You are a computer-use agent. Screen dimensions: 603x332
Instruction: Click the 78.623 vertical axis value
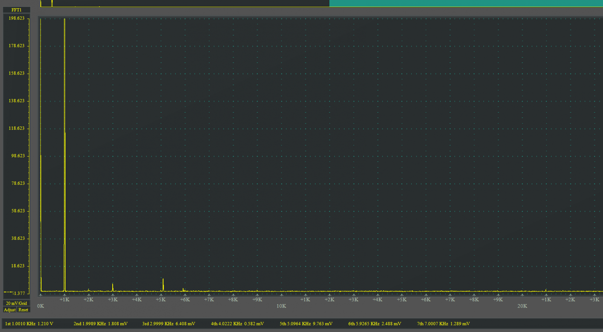(18, 183)
